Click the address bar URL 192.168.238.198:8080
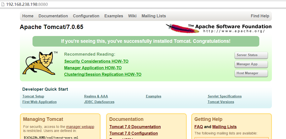The height and width of the screenshot is (139, 286). [27, 4]
